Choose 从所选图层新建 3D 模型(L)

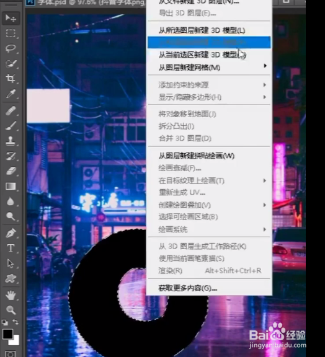point(209,30)
